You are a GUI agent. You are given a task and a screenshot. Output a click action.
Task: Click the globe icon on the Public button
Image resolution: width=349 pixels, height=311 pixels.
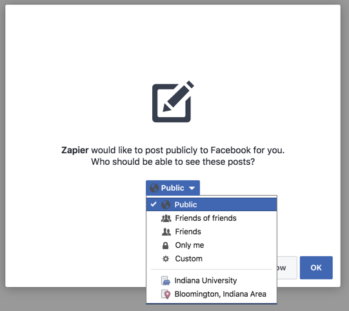coord(154,188)
